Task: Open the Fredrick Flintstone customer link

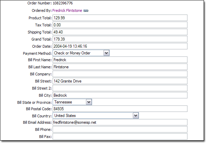Action: (x=67, y=11)
